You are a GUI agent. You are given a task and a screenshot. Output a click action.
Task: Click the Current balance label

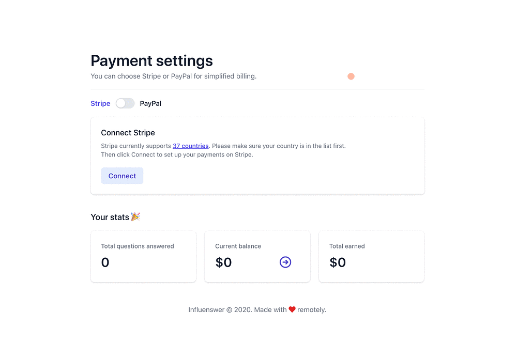click(x=238, y=246)
